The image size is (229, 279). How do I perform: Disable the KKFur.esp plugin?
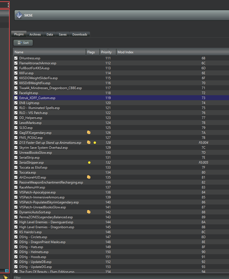[x=16, y=73]
